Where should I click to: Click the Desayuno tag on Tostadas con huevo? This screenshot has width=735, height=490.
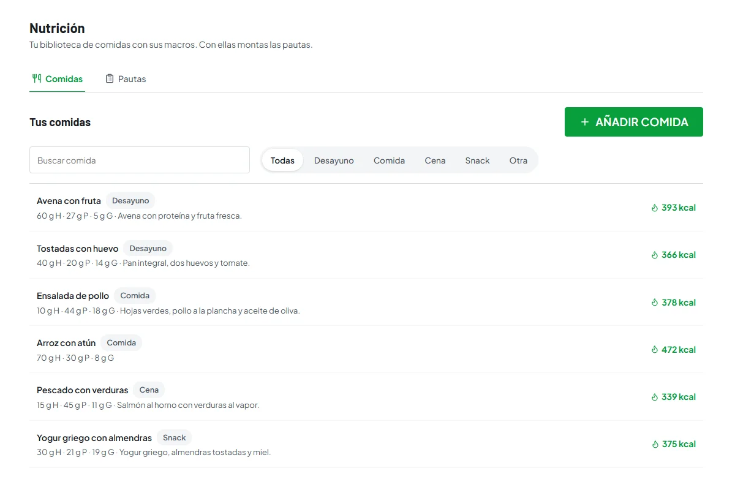[148, 248]
